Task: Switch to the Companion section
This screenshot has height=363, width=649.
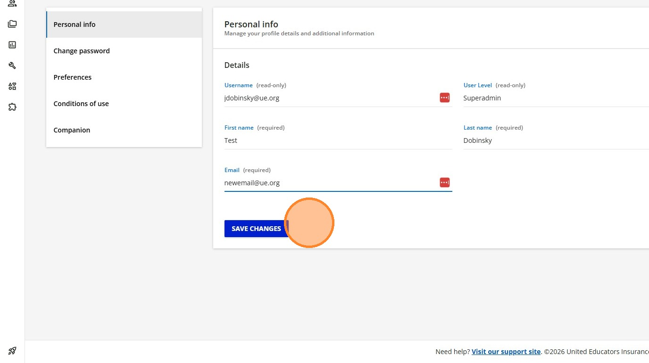Action: [x=124, y=130]
